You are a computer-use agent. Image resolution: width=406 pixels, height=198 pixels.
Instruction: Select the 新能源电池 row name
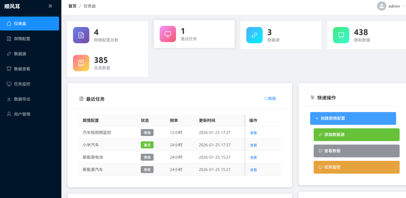click(93, 157)
